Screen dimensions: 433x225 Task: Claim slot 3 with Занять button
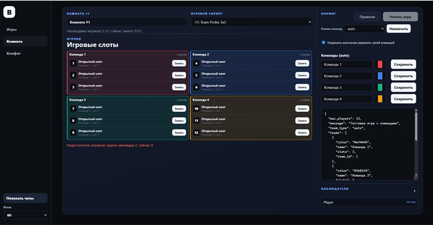179,87
